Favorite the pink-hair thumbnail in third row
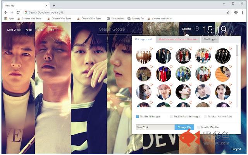 click(x=171, y=85)
